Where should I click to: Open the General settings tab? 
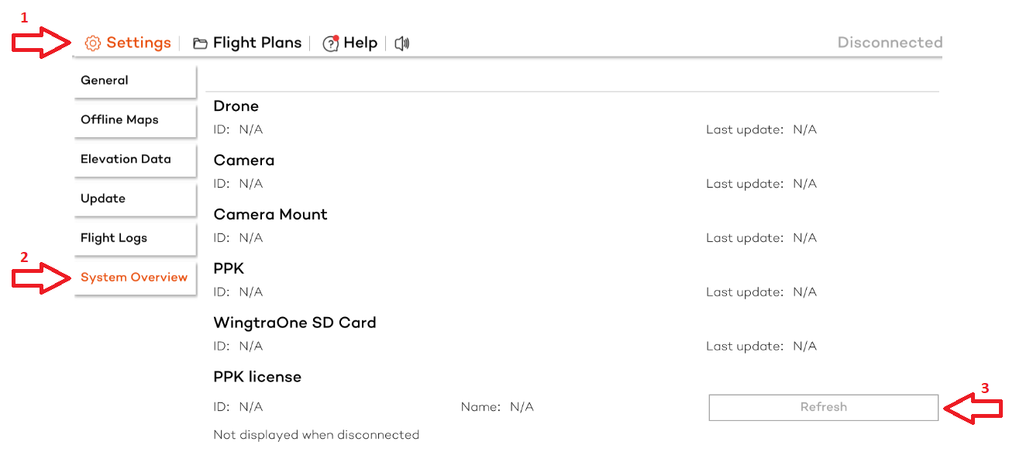click(135, 81)
